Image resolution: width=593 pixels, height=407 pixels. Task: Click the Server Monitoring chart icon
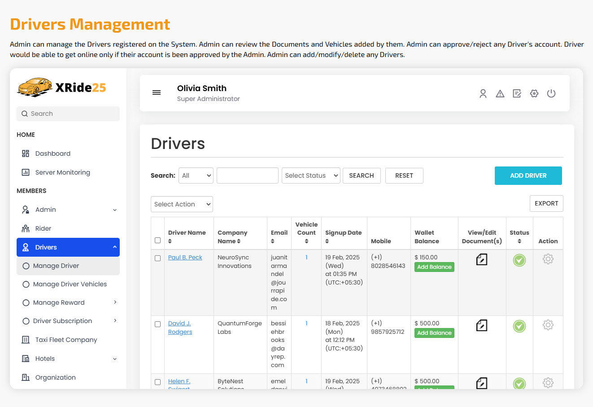click(26, 172)
